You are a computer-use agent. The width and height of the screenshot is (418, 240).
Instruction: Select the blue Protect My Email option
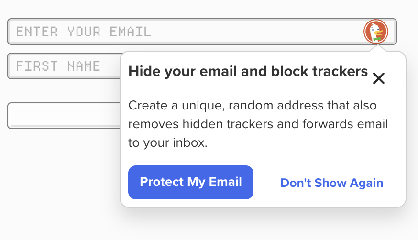[x=190, y=182]
